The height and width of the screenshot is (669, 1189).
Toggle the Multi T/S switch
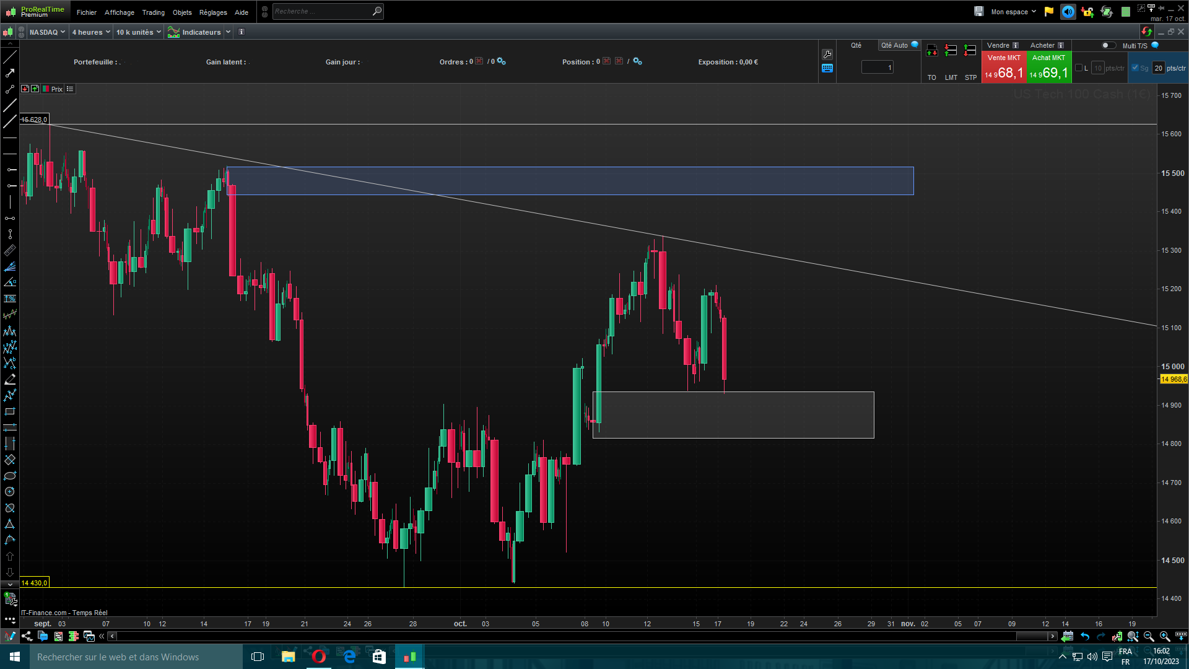point(1108,45)
